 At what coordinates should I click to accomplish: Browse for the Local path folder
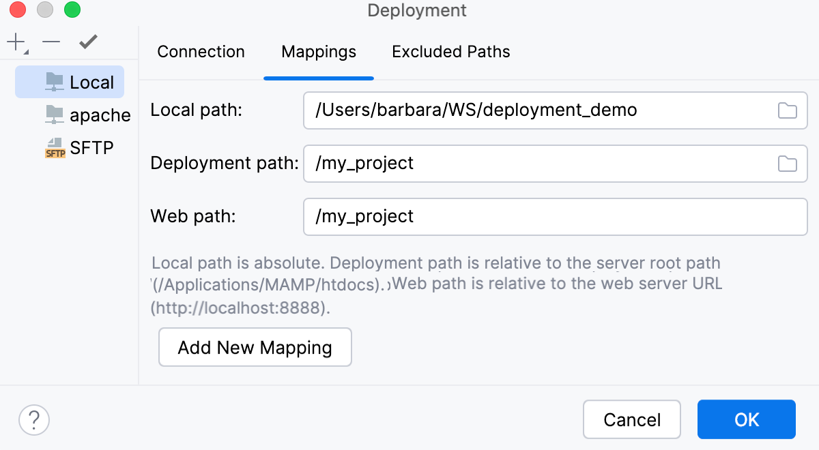[787, 110]
